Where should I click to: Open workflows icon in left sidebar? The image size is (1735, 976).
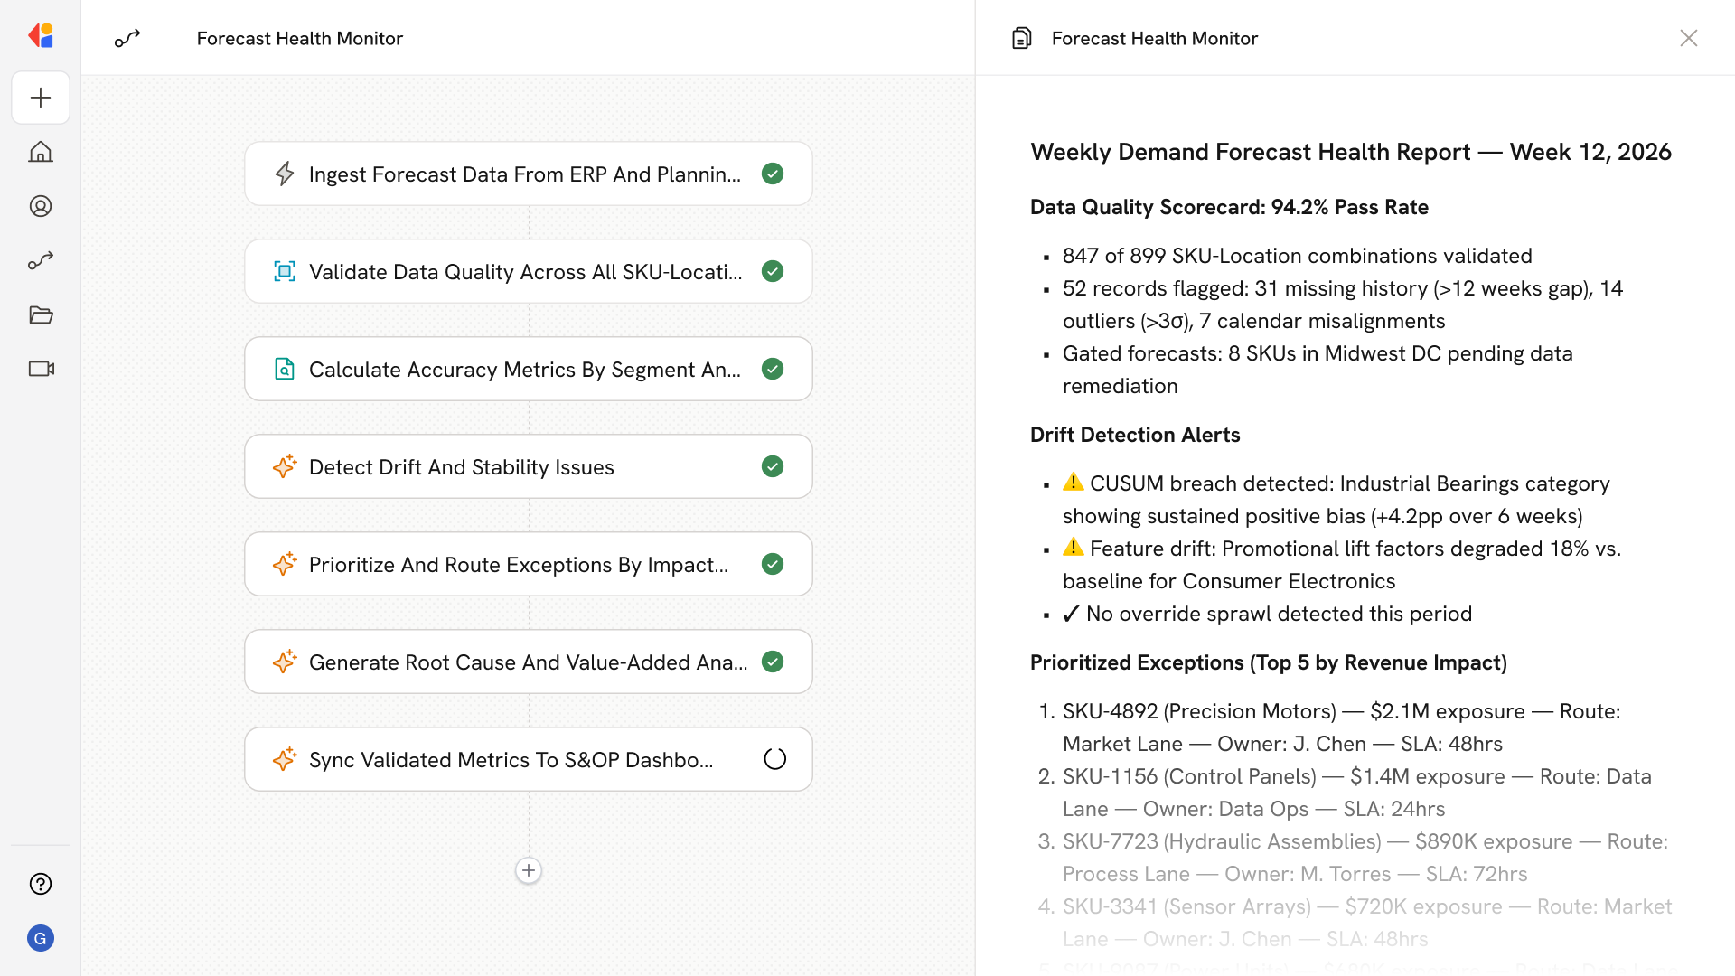point(41,260)
